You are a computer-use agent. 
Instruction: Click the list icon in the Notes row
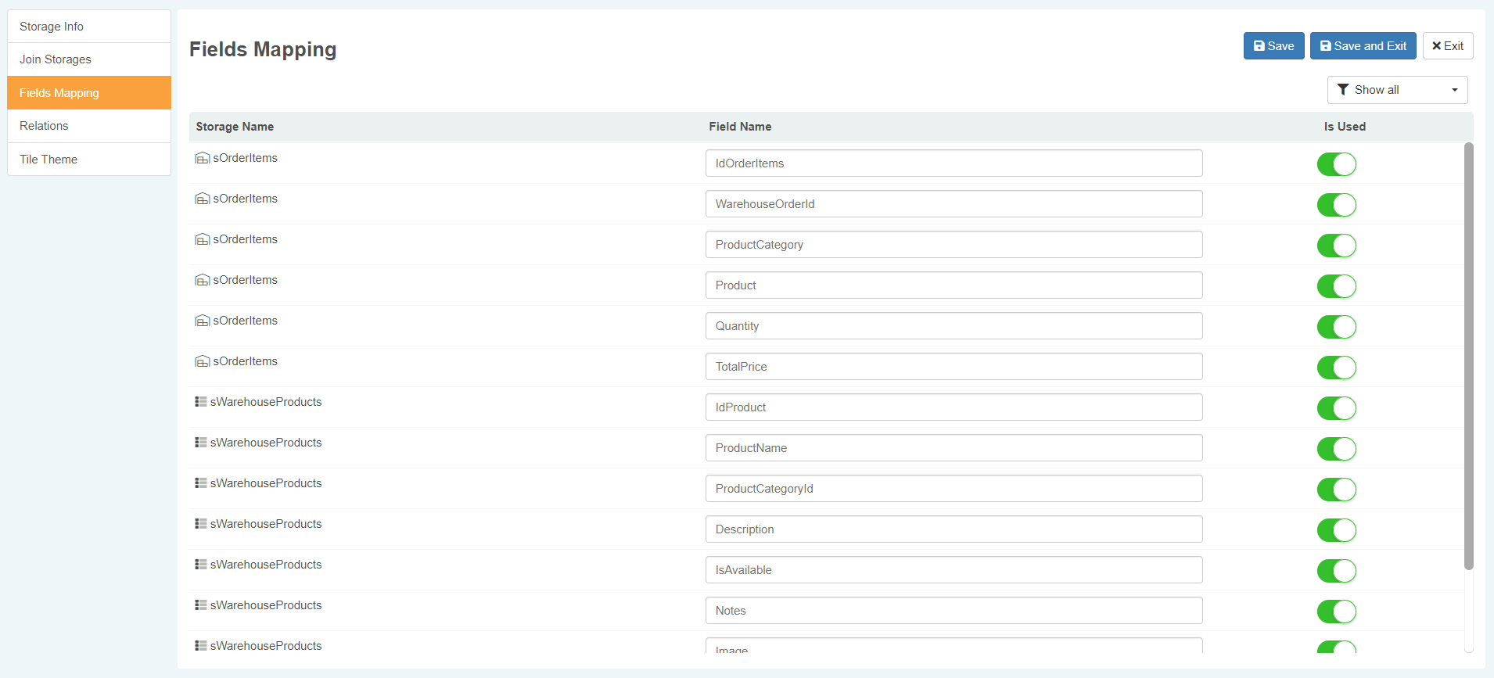click(201, 605)
